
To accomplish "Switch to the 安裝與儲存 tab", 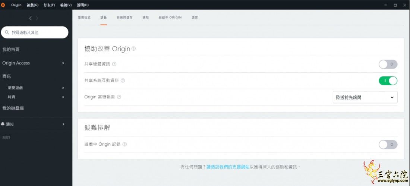I will 124,18.
